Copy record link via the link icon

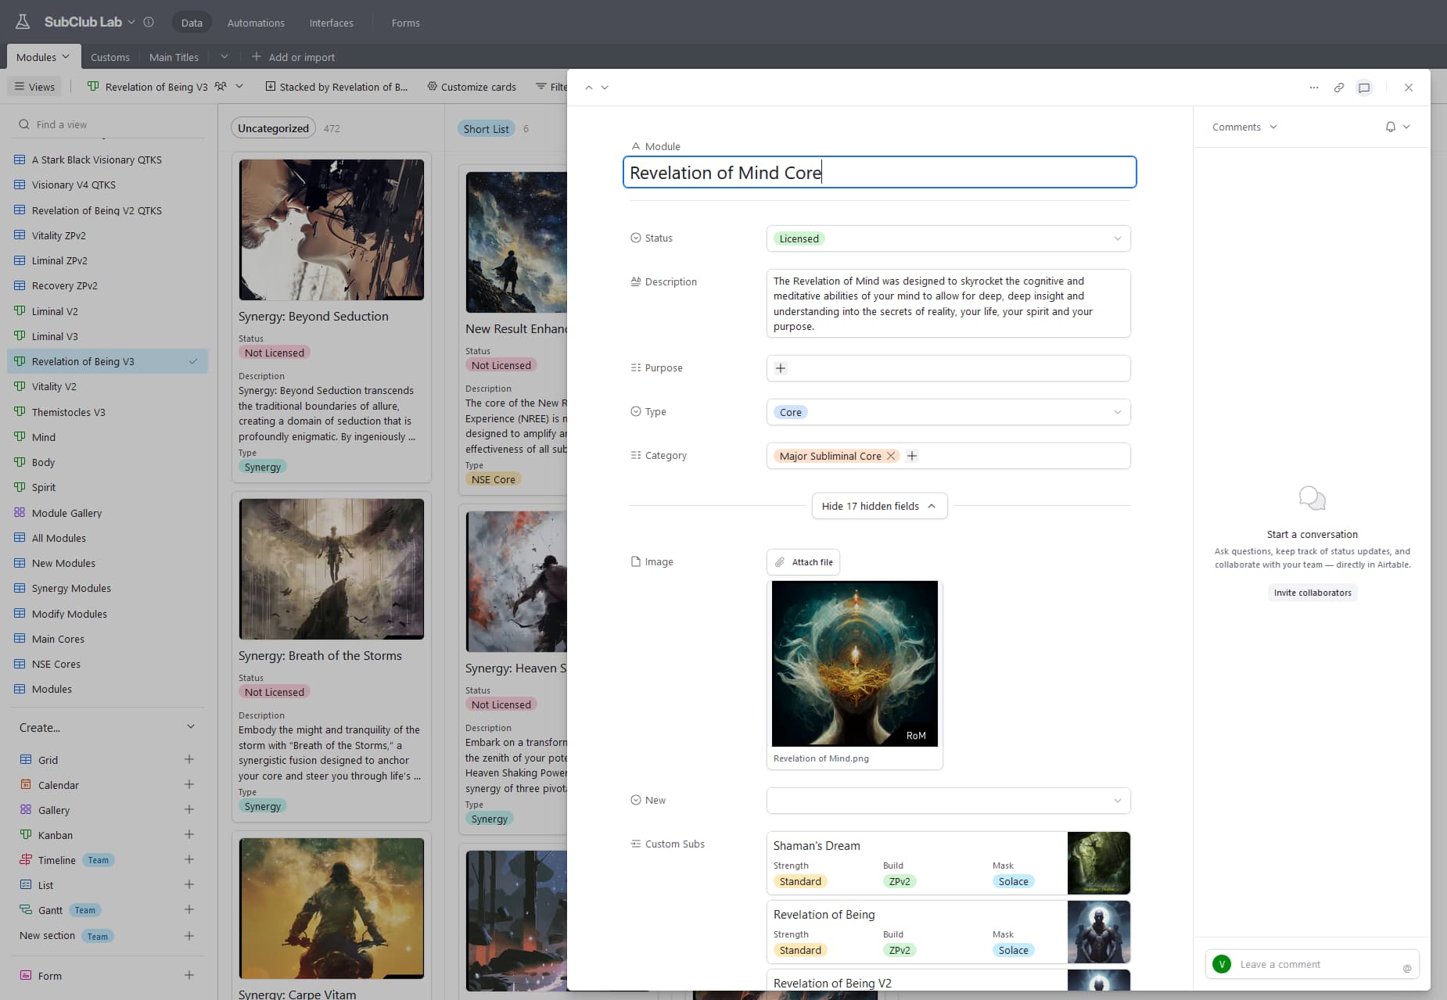pyautogui.click(x=1339, y=88)
